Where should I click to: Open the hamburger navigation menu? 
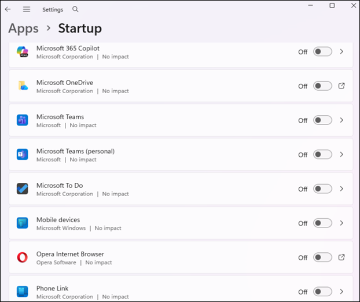point(27,9)
